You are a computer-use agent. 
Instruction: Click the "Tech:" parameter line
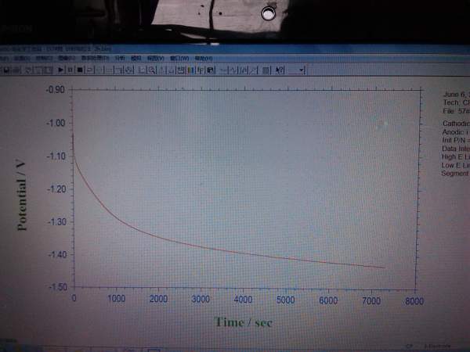pyautogui.click(x=456, y=102)
